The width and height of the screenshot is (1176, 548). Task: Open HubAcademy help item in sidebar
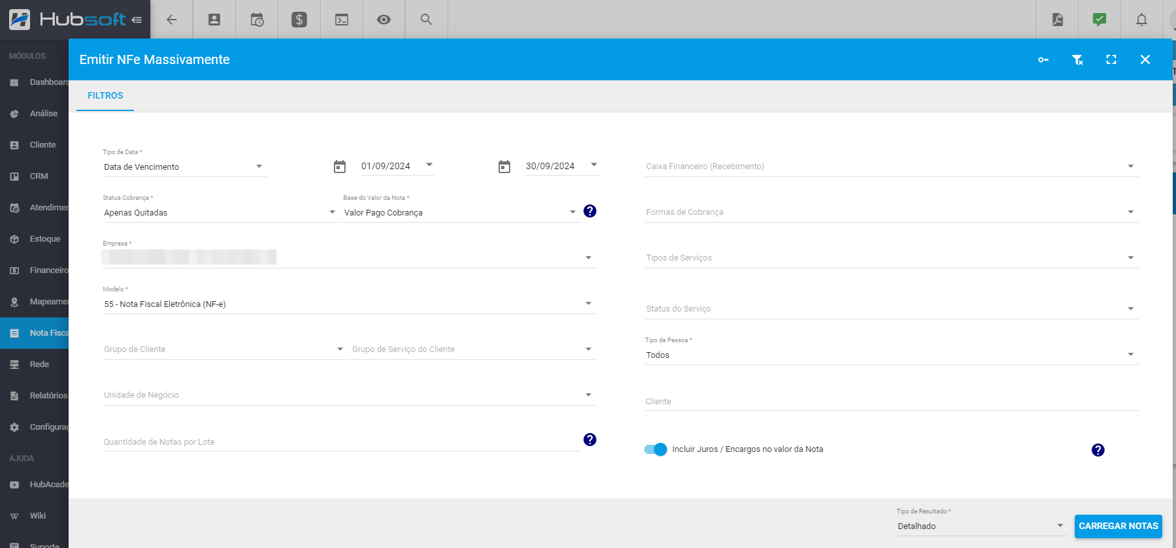(x=34, y=485)
